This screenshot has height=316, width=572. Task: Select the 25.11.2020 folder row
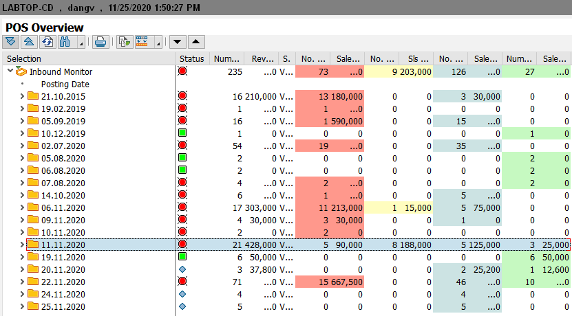[x=63, y=306]
